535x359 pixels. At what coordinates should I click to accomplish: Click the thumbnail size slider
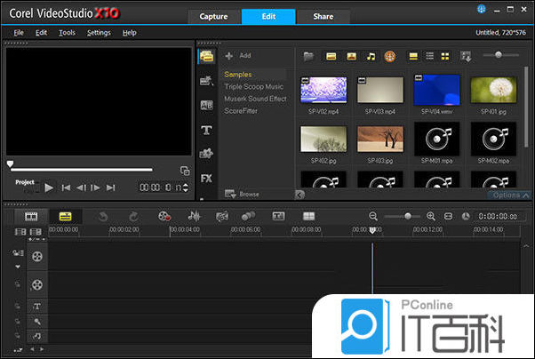point(499,55)
